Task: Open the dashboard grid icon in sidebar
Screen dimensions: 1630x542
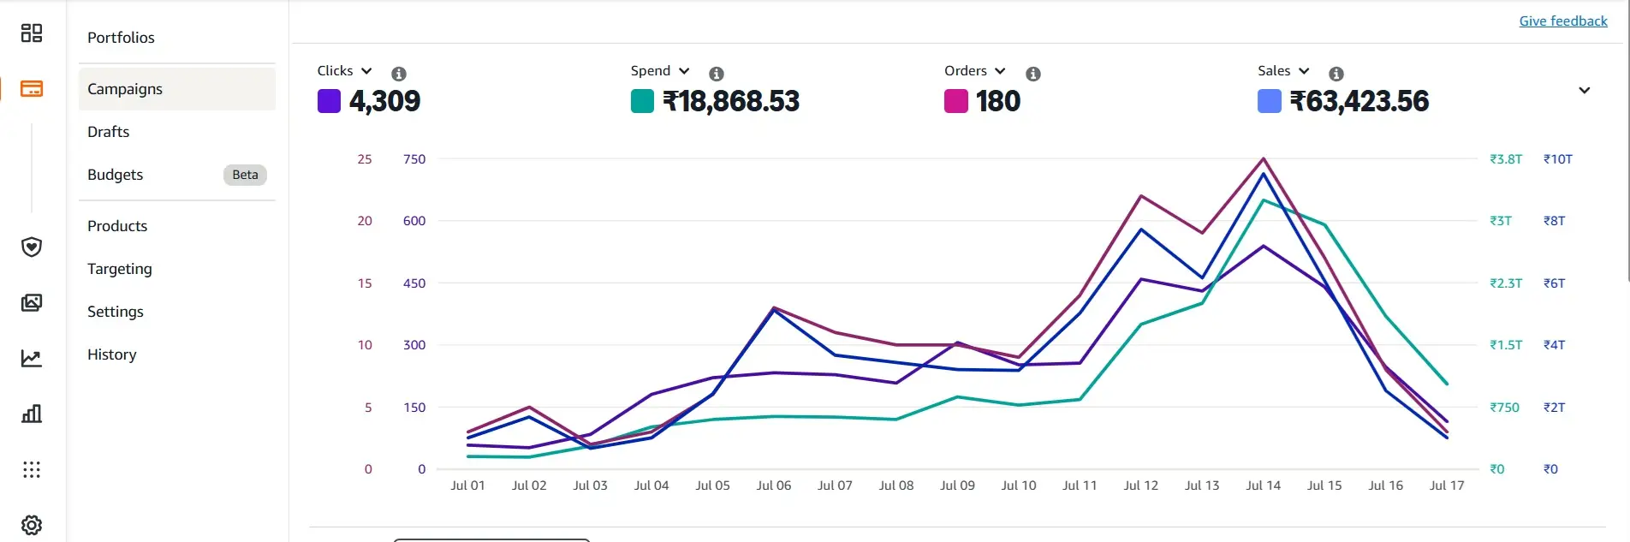Action: [32, 33]
